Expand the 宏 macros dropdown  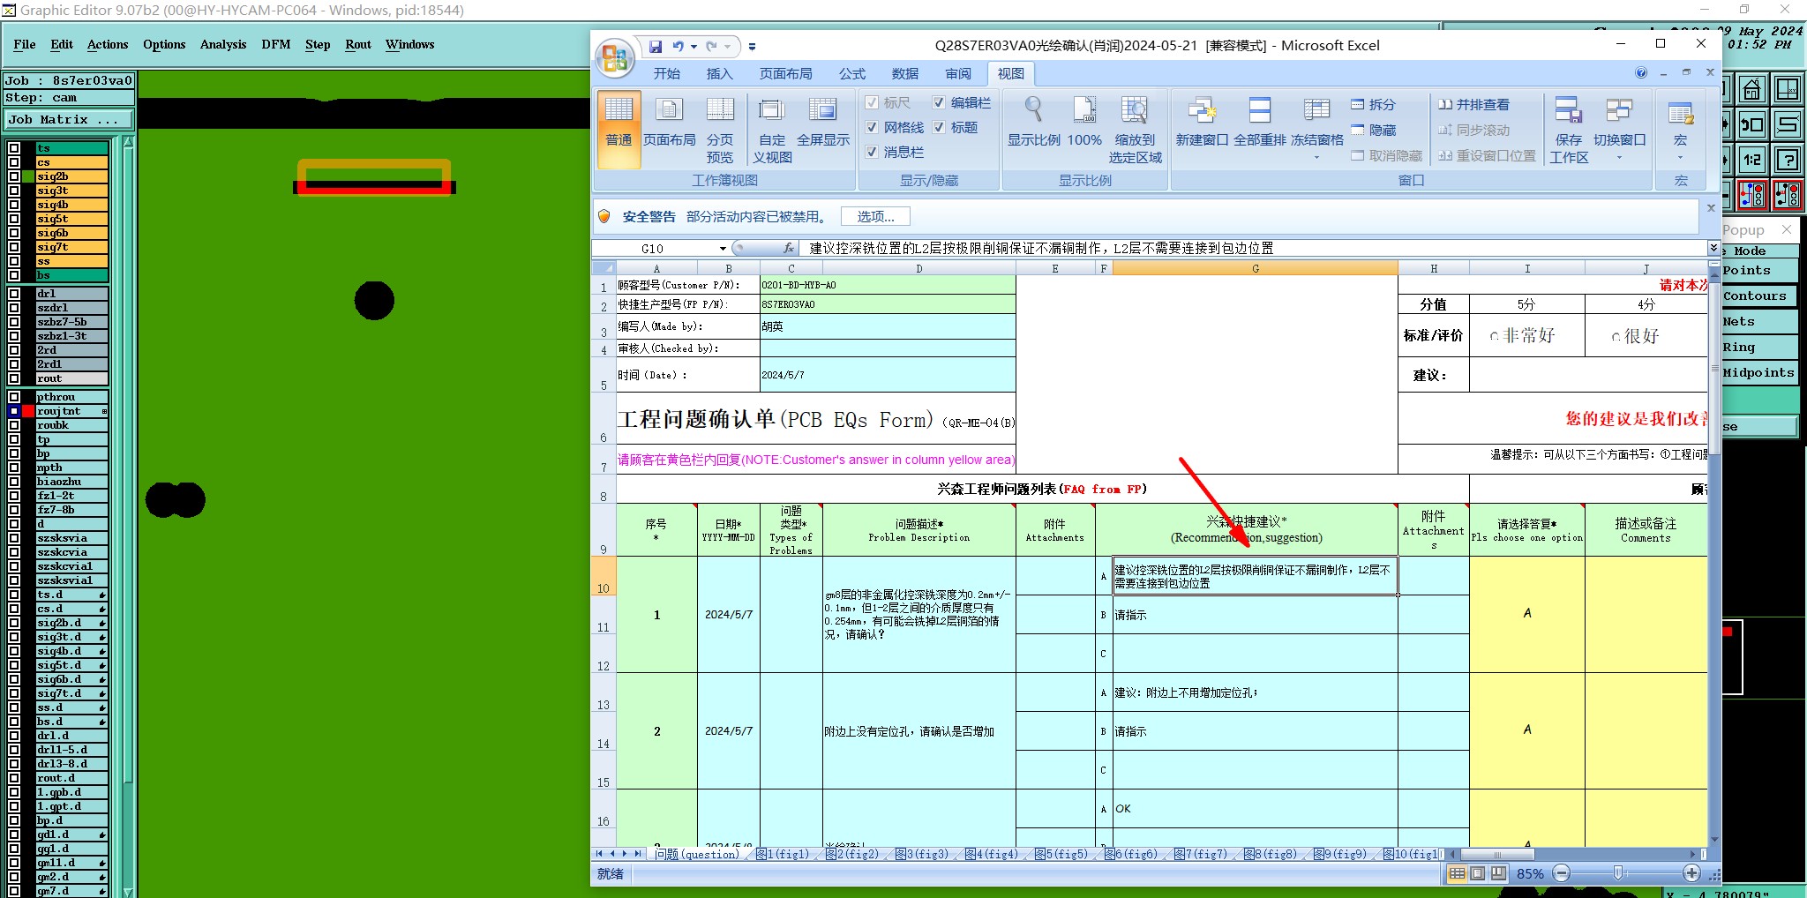coord(1680,157)
